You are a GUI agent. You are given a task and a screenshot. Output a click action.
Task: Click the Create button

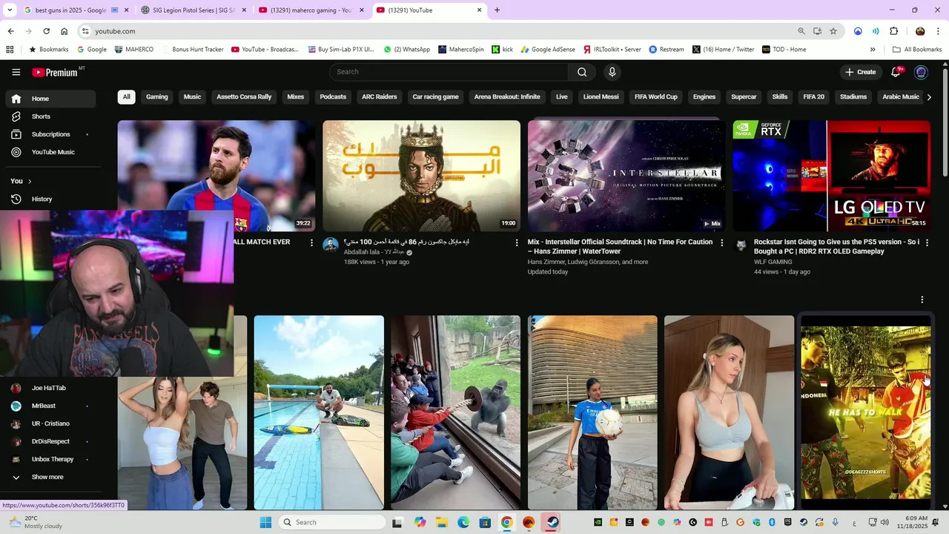pos(861,72)
